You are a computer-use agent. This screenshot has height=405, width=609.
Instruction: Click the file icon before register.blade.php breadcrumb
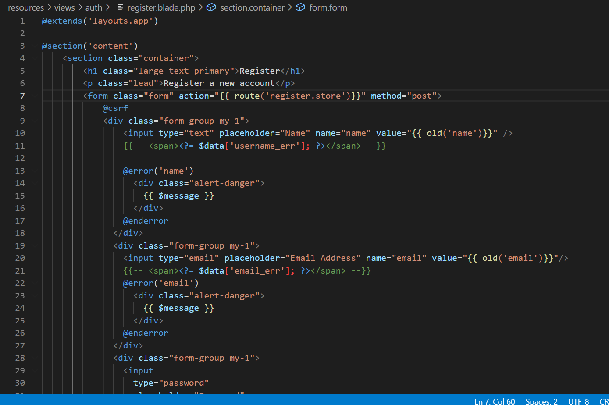click(x=120, y=7)
